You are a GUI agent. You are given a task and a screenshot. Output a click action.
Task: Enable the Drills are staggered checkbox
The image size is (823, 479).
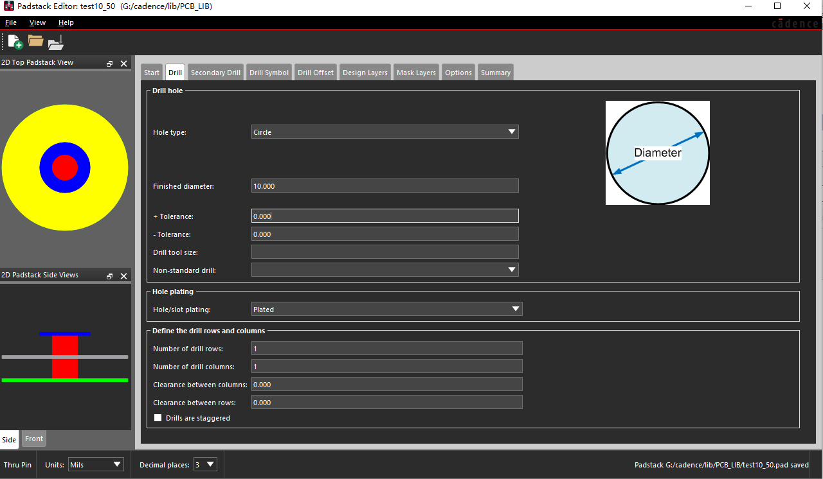(158, 418)
